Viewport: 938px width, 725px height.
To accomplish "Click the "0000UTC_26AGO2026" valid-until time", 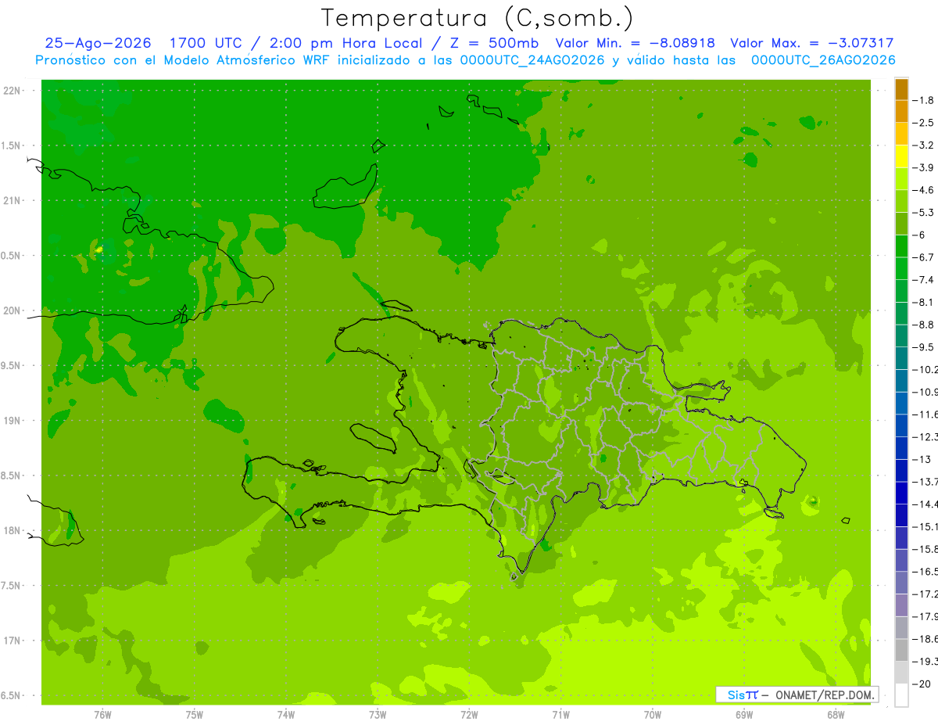I will [823, 59].
